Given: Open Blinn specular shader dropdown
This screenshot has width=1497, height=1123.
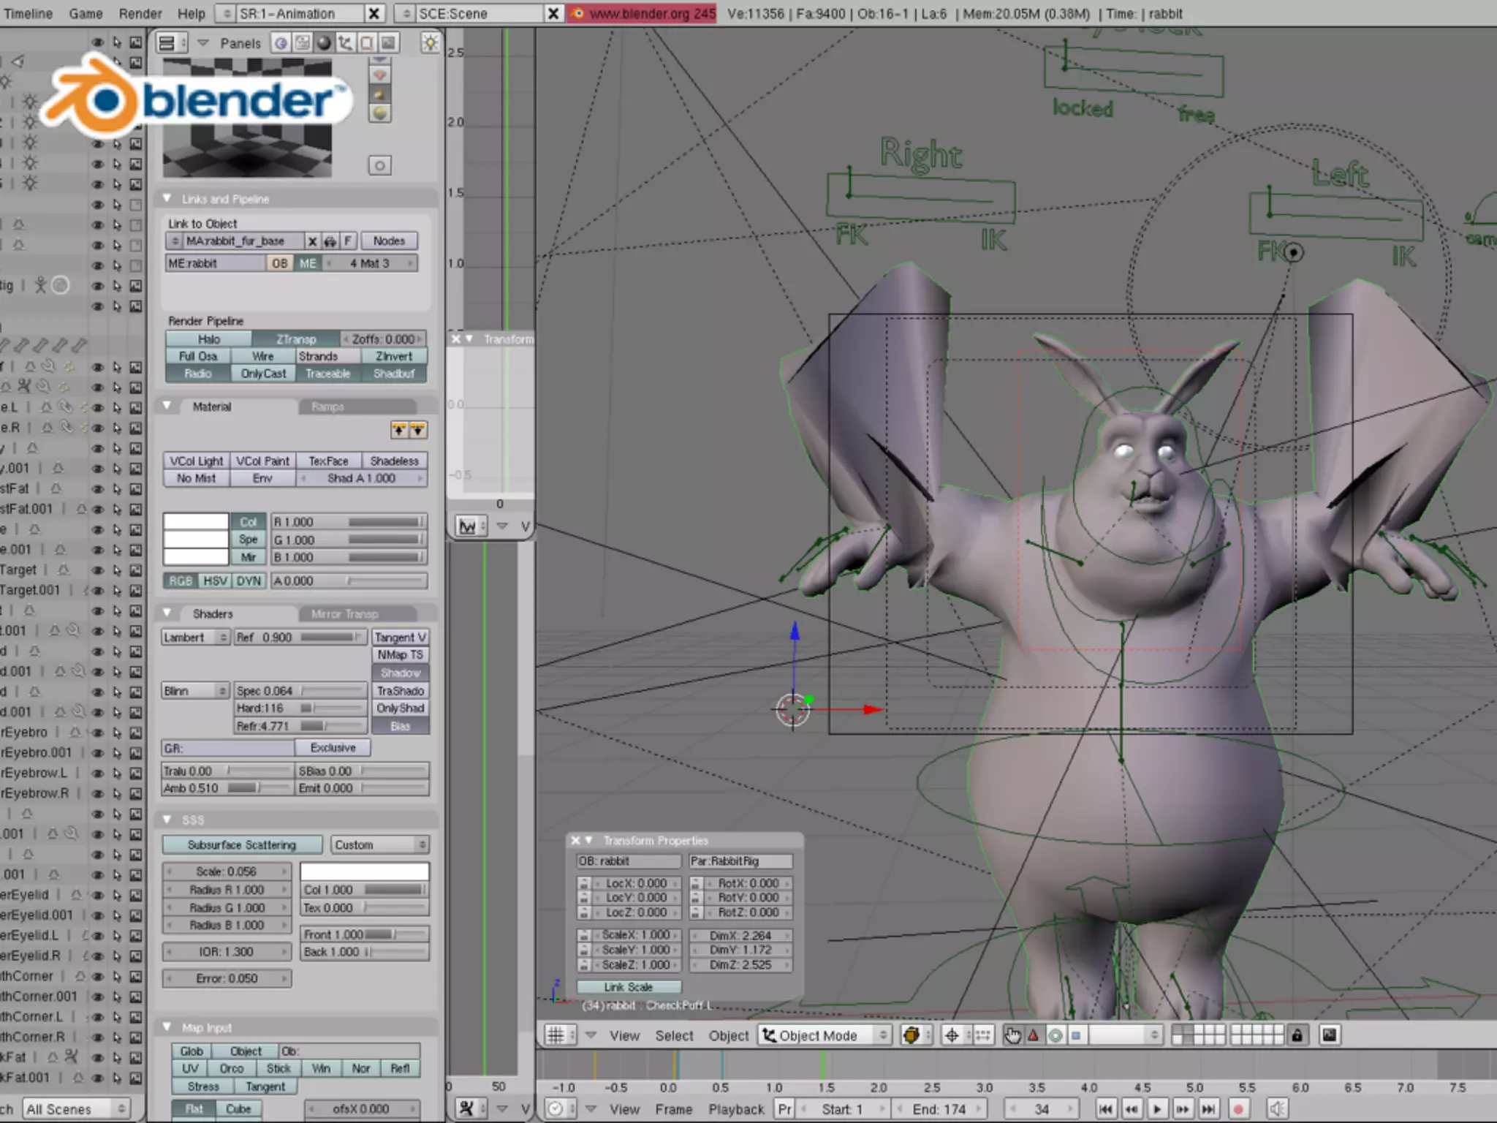Looking at the screenshot, I should pos(195,691).
